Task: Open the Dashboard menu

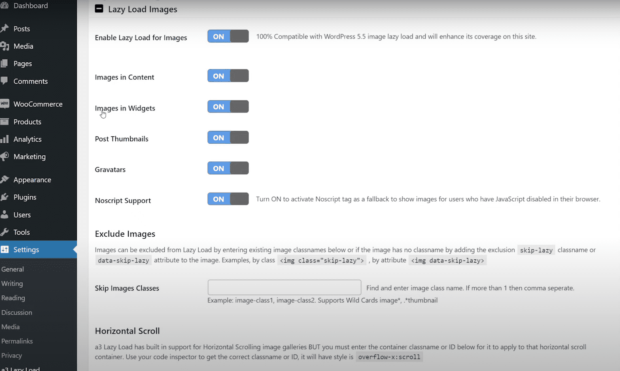Action: tap(31, 6)
